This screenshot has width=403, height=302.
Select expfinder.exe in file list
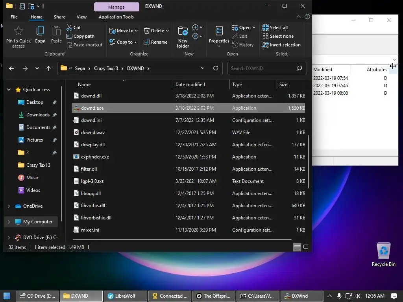point(188,157)
